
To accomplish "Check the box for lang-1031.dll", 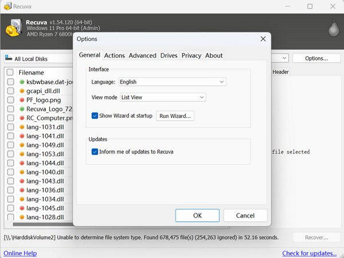I will 10,127.
